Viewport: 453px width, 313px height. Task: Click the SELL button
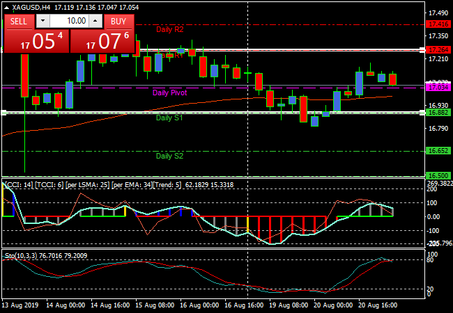click(x=19, y=22)
